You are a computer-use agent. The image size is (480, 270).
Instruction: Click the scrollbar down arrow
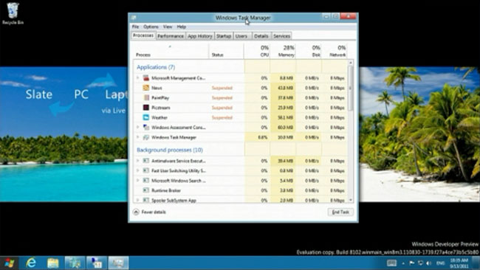pos(351,200)
